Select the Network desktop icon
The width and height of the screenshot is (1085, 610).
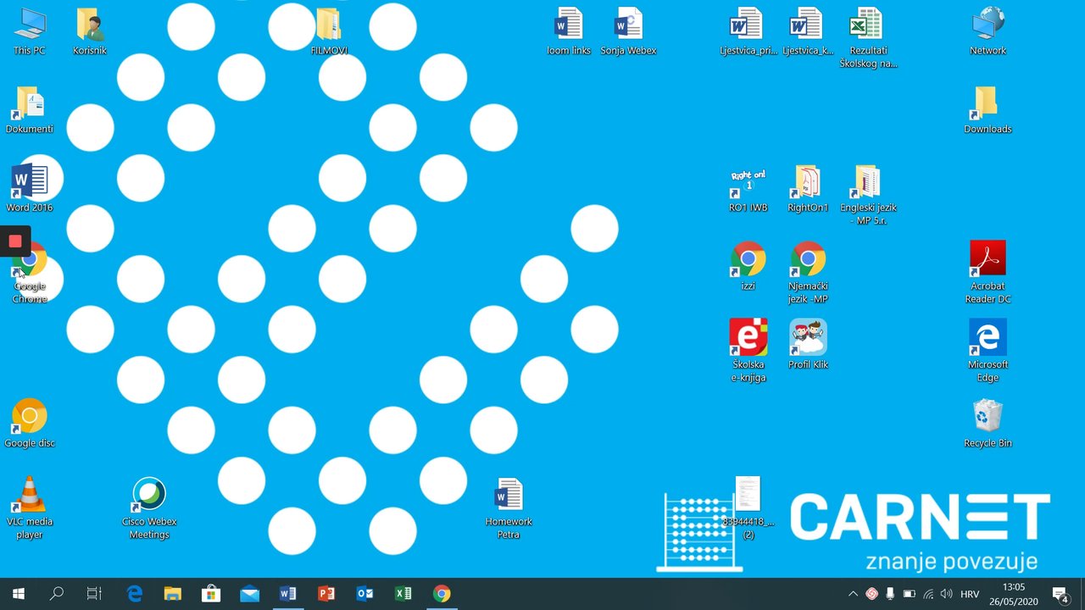[x=988, y=31]
